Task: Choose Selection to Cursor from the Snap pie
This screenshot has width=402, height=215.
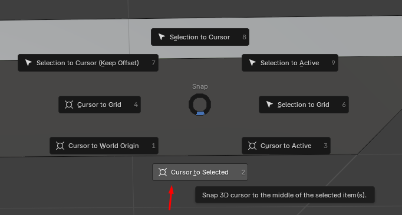Action: click(x=200, y=37)
